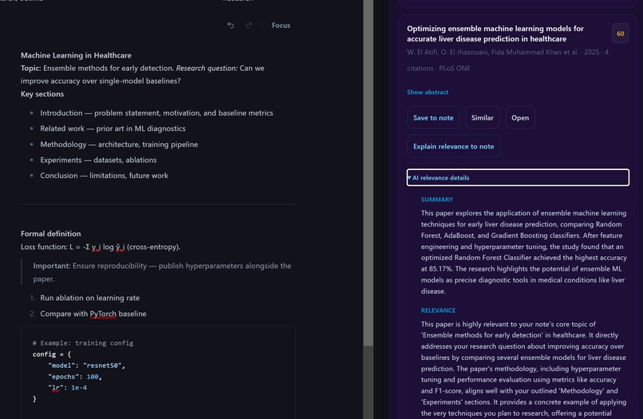This screenshot has height=419, width=643.
Task: Click the Key sections heading
Action: coord(42,94)
